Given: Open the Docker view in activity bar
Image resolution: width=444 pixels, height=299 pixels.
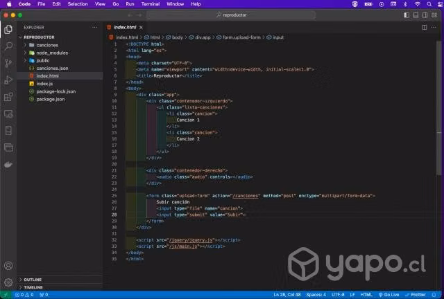Looking at the screenshot, I should [8, 165].
